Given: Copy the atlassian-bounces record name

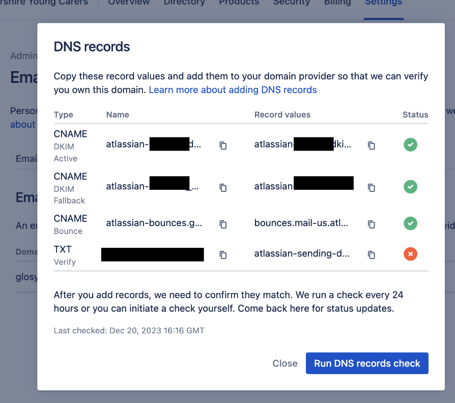Looking at the screenshot, I should click(222, 224).
